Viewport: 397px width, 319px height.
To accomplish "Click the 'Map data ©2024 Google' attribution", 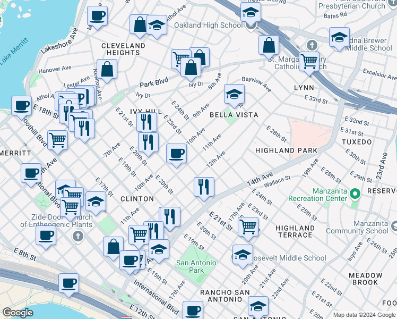I will point(364,315).
